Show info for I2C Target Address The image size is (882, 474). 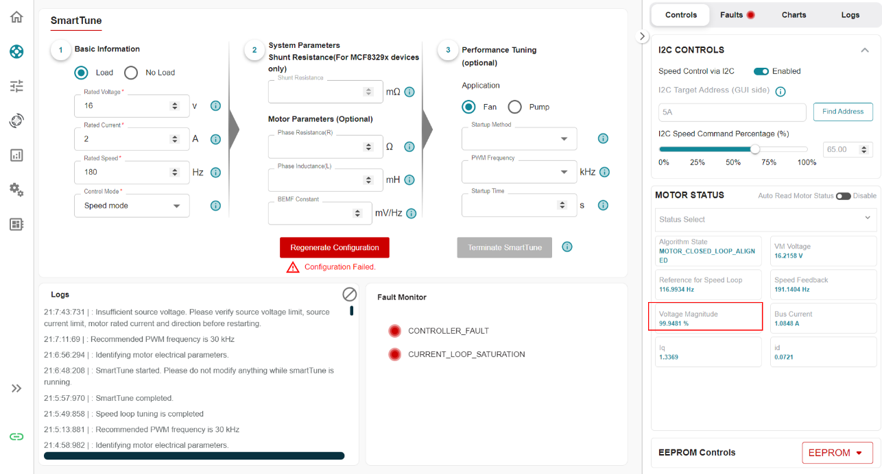(780, 91)
